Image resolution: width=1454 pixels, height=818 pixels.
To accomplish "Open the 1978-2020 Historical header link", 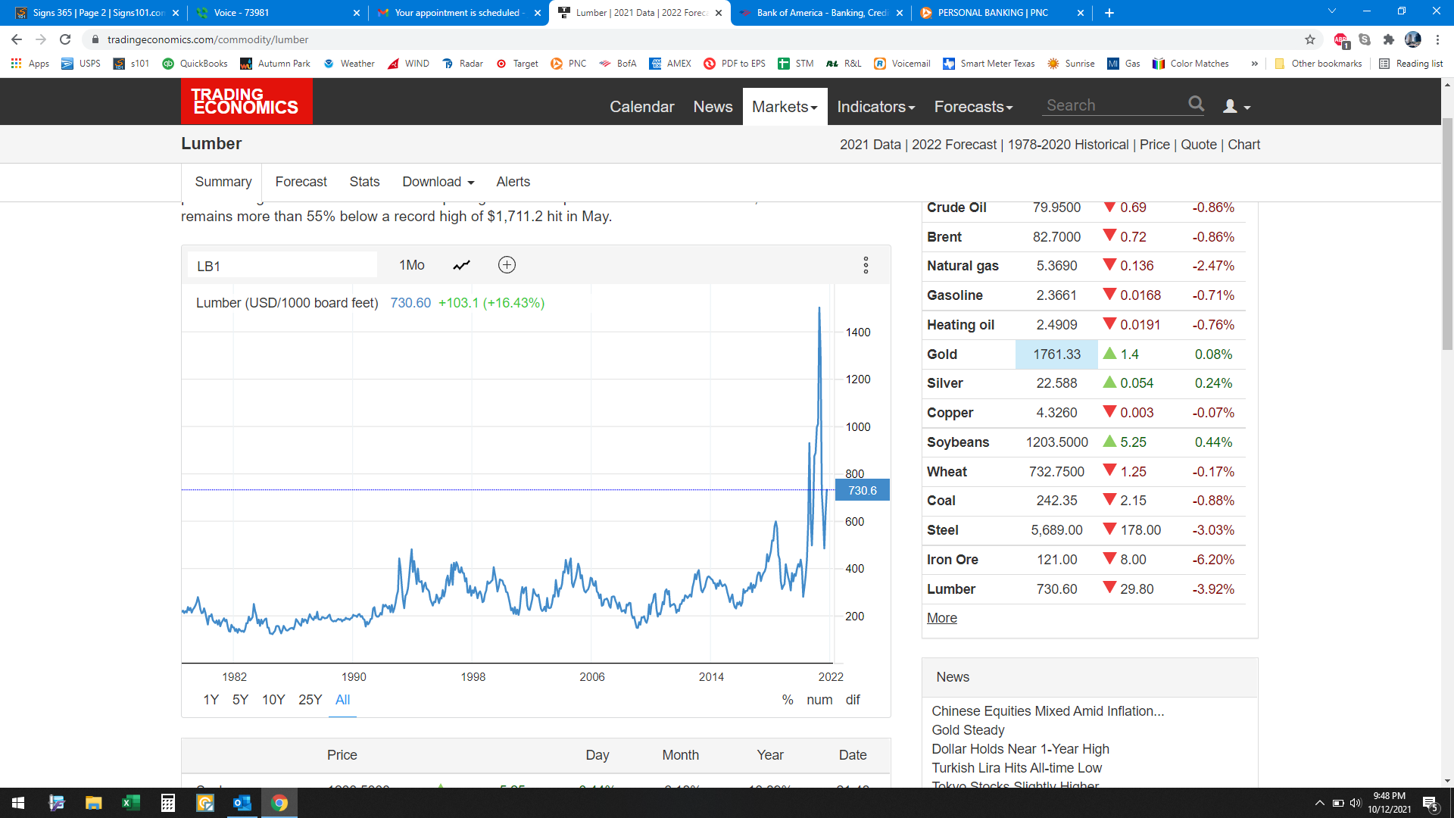I will coord(1068,145).
